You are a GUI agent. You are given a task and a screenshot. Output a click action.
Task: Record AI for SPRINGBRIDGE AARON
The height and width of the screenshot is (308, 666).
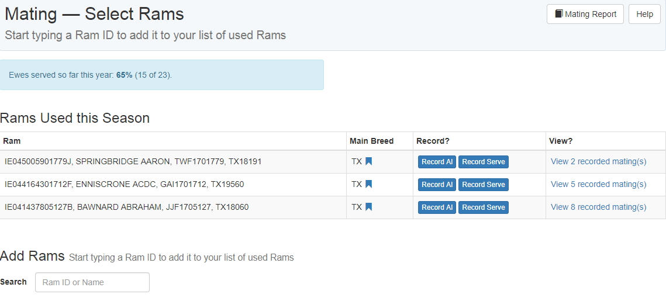coord(437,162)
